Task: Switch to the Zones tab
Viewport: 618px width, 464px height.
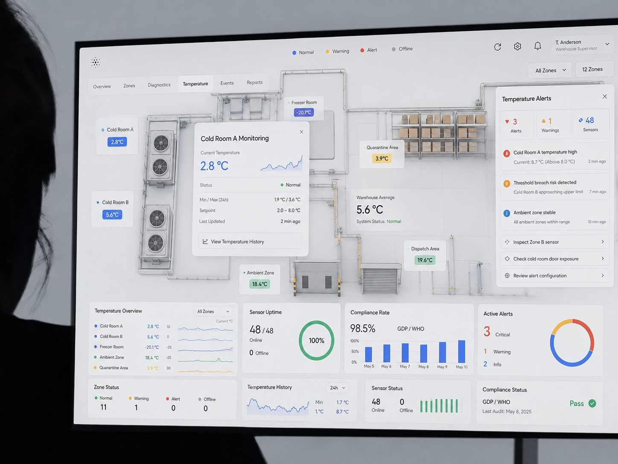Action: pyautogui.click(x=129, y=85)
